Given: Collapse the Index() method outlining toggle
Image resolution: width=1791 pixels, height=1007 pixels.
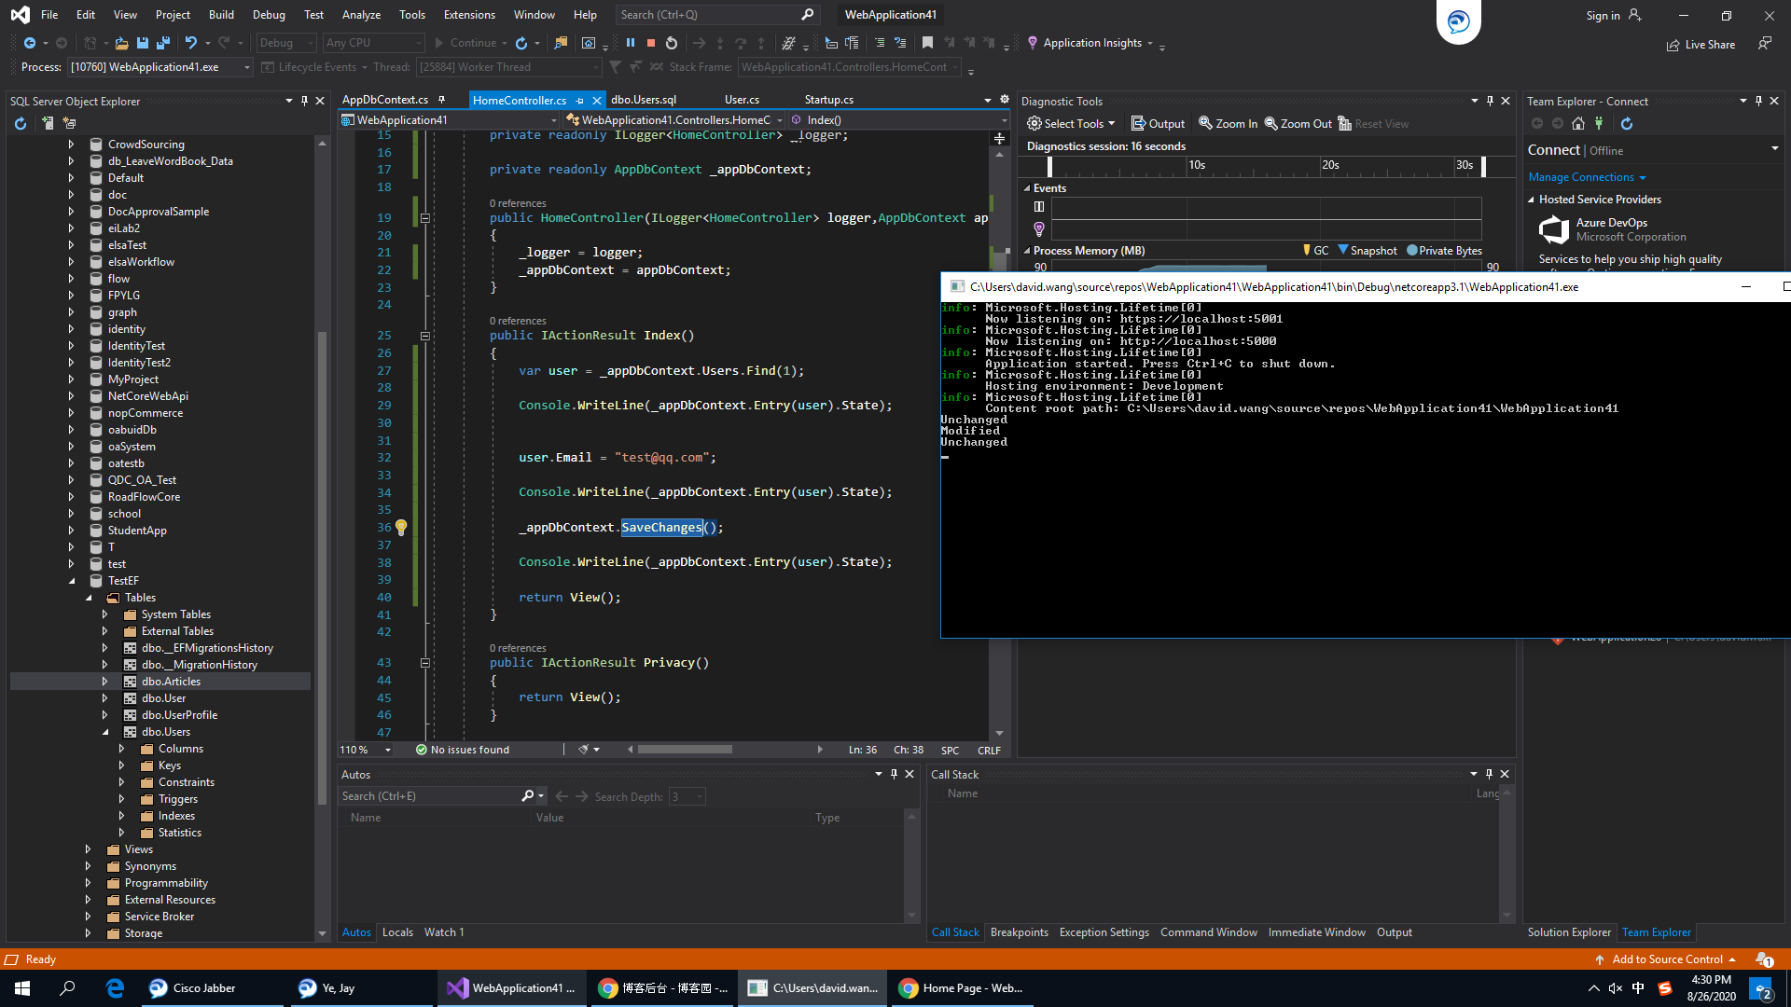Looking at the screenshot, I should tap(424, 336).
